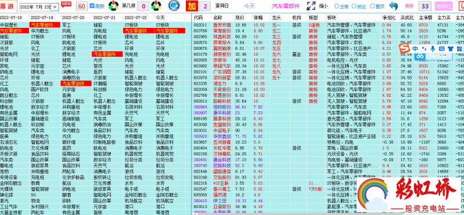Sort by the 净流比 column header
Image resolution: width=464 pixels, height=215 pixels.
pos(389,17)
